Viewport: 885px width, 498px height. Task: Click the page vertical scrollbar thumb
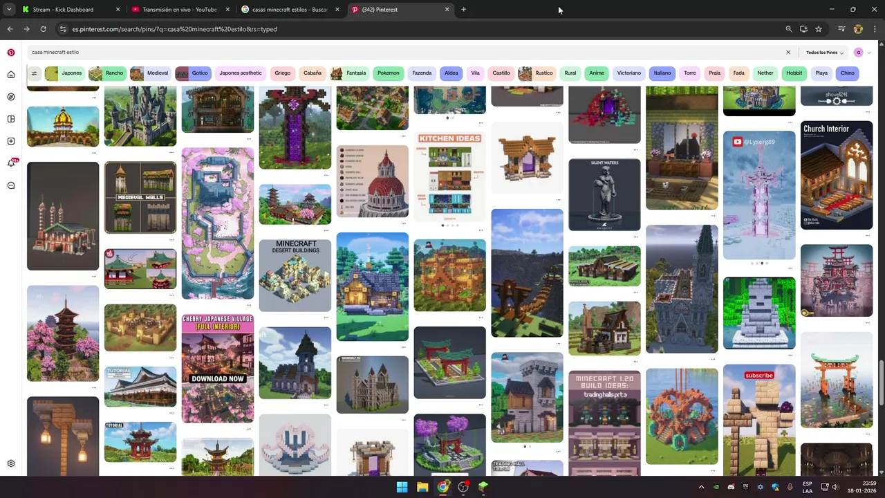point(881,382)
